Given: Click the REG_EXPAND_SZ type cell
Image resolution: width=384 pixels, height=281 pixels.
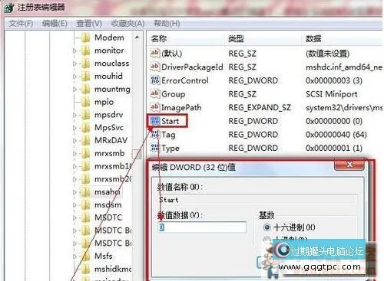Looking at the screenshot, I should click(260, 107).
